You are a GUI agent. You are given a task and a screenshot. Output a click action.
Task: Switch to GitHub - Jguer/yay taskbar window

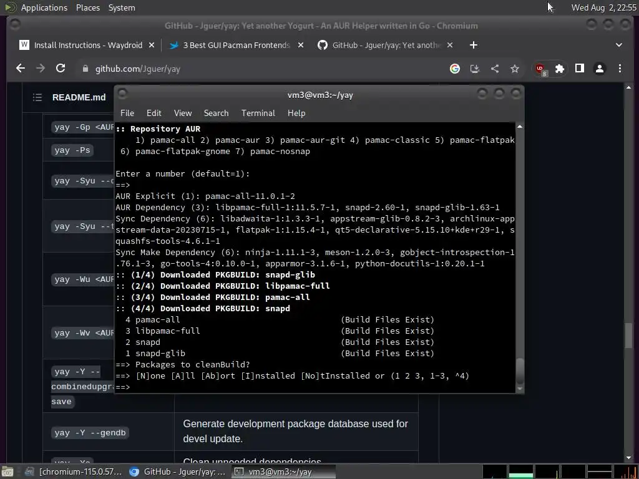177,472
